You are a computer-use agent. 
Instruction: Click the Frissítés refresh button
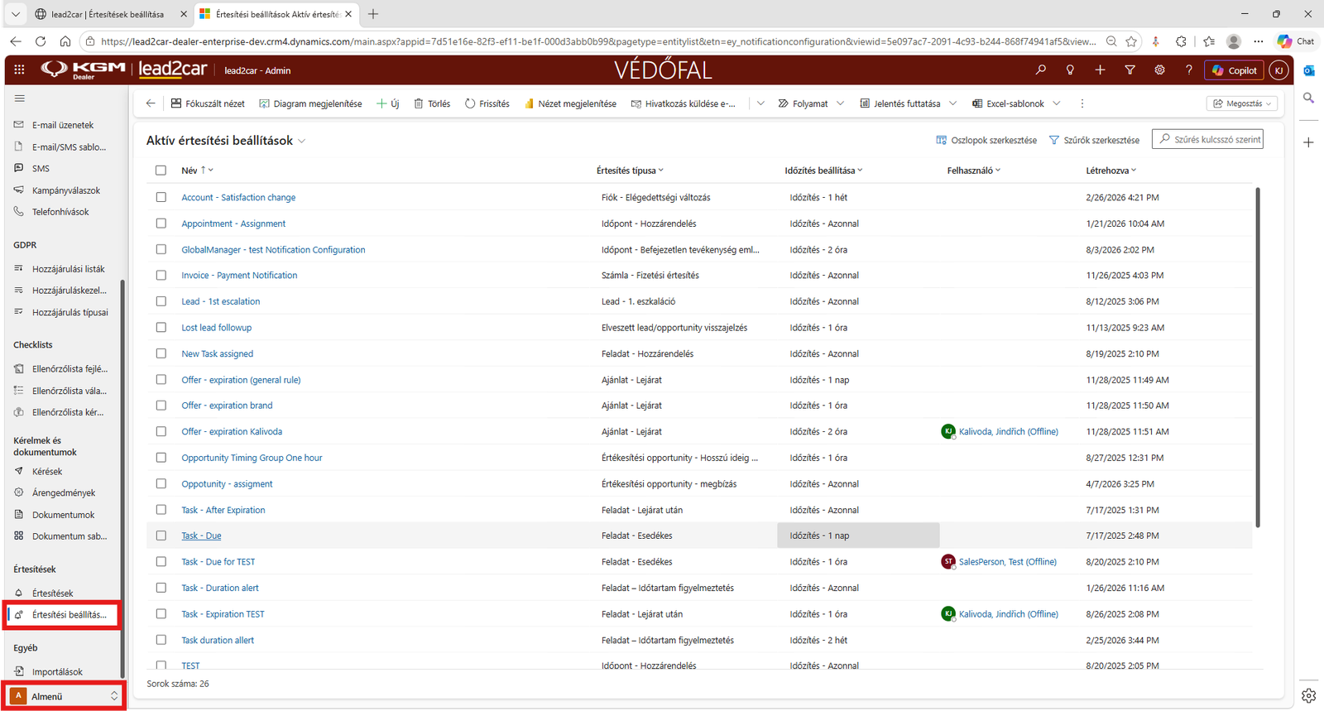coord(487,103)
